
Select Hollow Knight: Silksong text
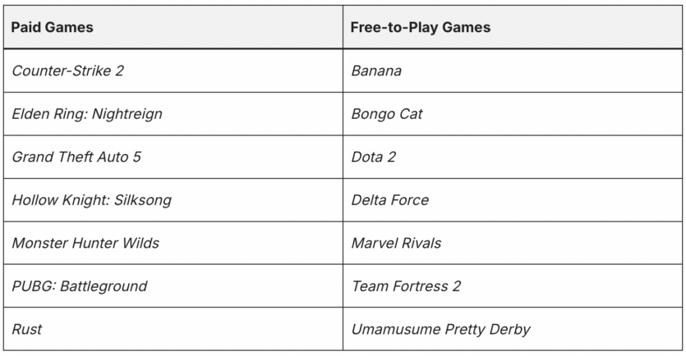[91, 200]
